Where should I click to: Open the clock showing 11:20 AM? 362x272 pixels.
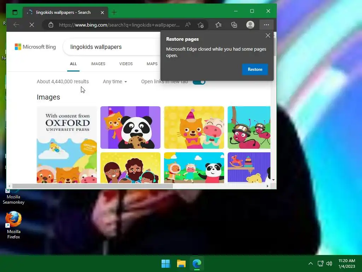(x=347, y=263)
